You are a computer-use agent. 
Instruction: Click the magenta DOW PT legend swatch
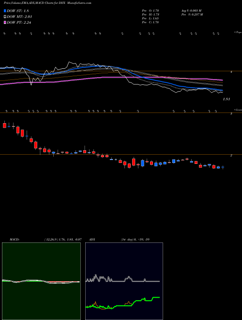pos(5,22)
